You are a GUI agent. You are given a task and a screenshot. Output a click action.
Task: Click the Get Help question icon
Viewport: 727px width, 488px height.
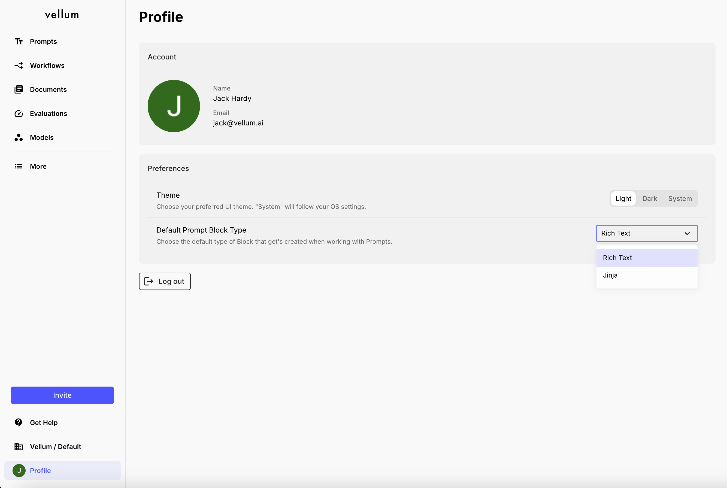[x=19, y=422]
